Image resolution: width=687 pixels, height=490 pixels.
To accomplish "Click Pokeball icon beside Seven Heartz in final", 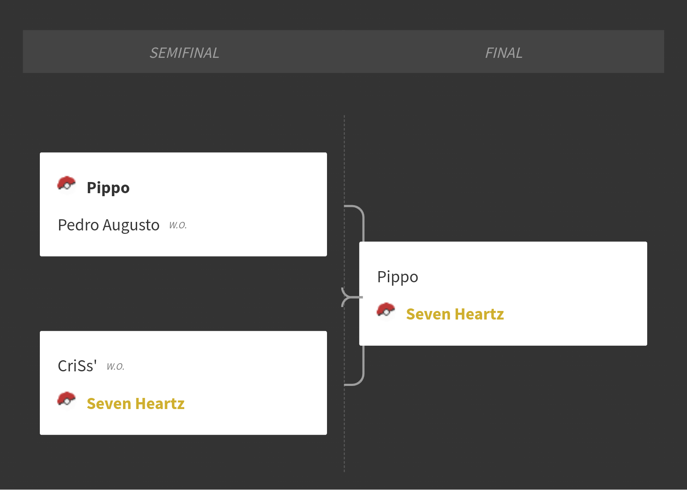I will (386, 311).
